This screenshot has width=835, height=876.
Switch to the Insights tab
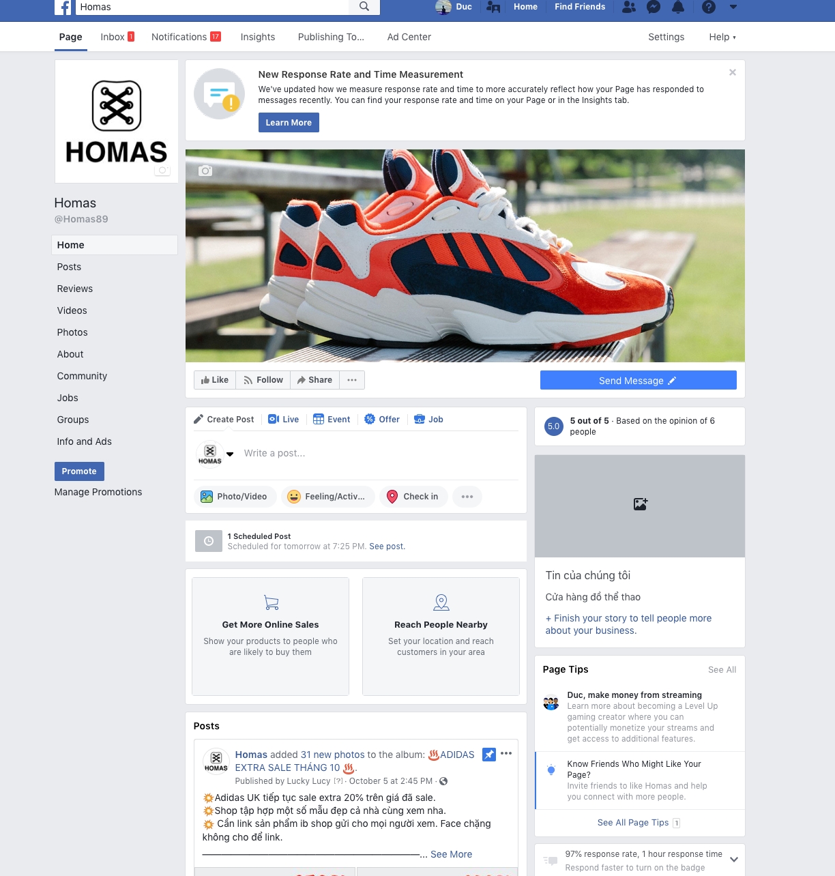pos(258,37)
